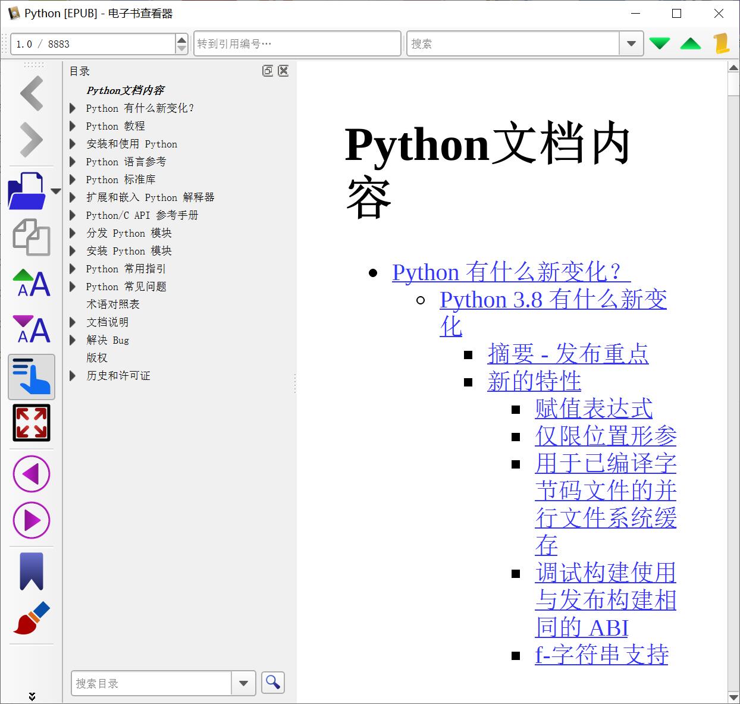Decrease font size with purple A icon
740x704 pixels.
[x=31, y=329]
